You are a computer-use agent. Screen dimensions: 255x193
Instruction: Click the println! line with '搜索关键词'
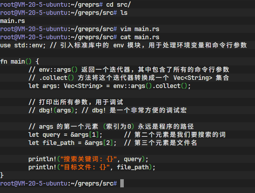88,159
